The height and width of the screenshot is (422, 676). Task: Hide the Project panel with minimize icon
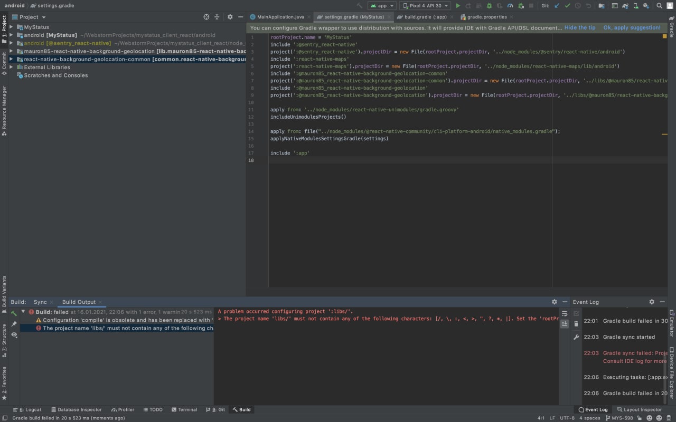click(x=240, y=17)
